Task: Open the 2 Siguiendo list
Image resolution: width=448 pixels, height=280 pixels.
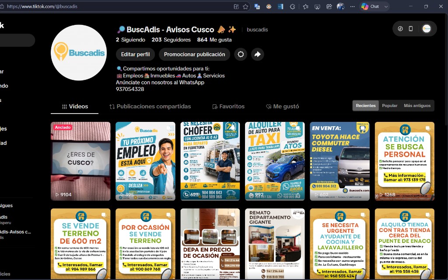Action: click(130, 40)
